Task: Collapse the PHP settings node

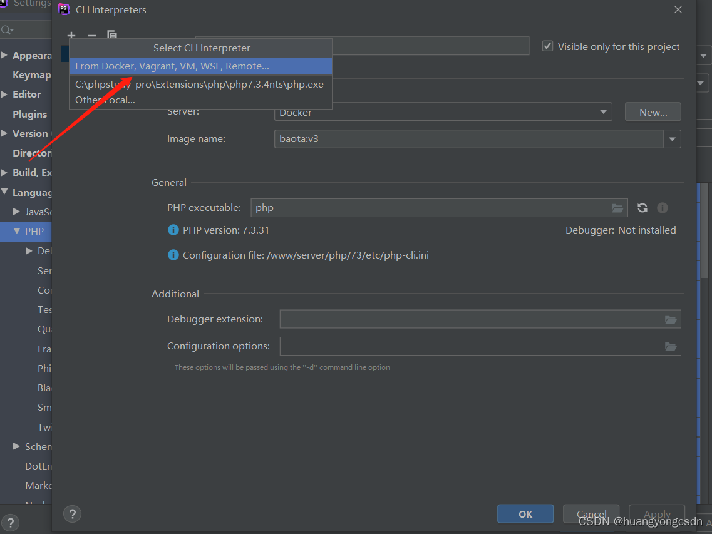Action: point(16,231)
